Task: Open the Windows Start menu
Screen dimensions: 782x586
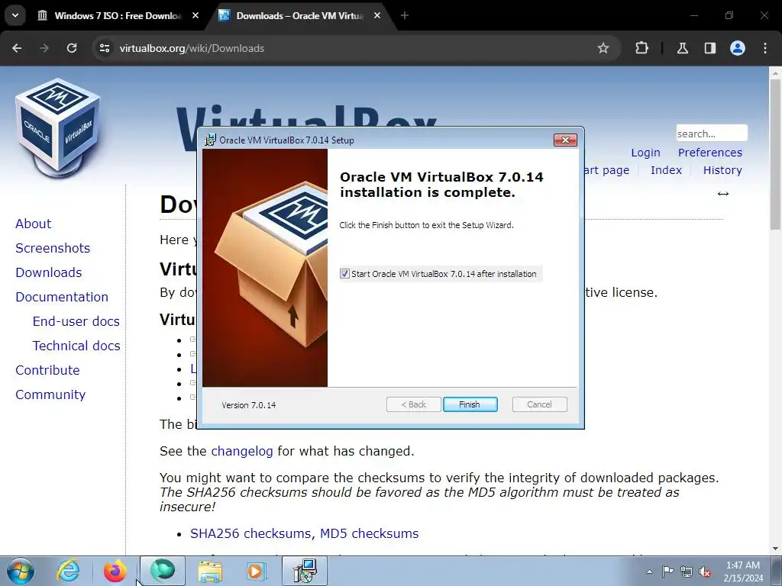Action: pyautogui.click(x=21, y=571)
